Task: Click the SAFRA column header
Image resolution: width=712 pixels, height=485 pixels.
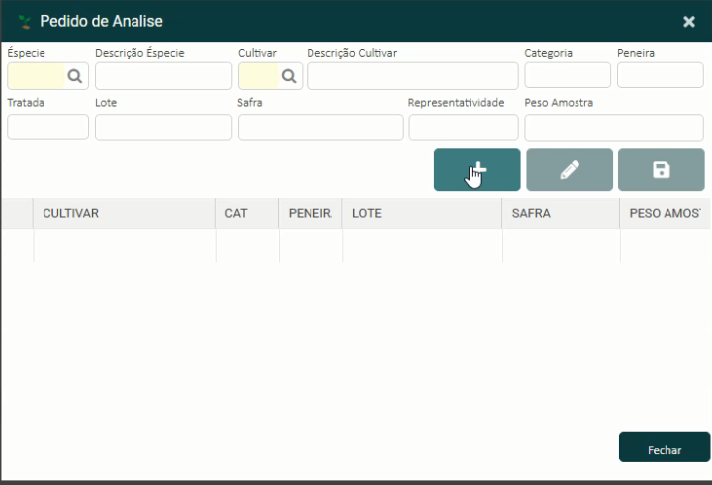Action: click(531, 213)
